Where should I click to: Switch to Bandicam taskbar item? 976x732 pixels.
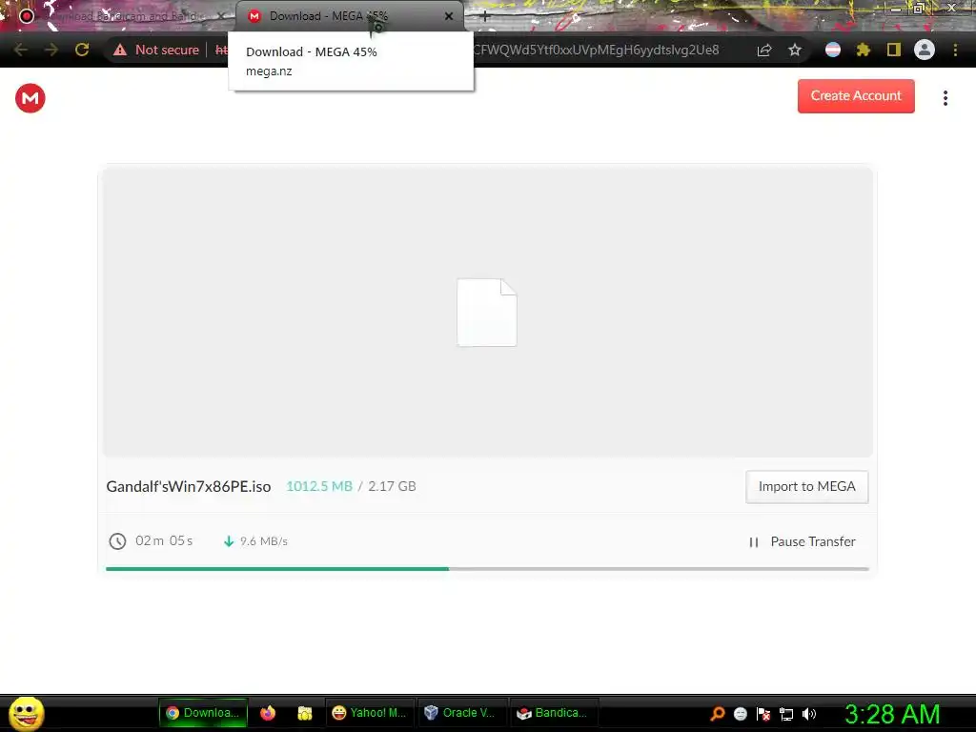tap(553, 713)
